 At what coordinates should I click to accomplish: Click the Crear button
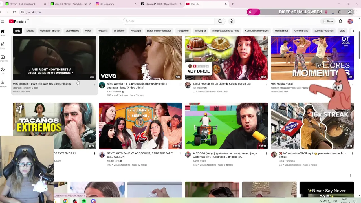[x=328, y=21]
